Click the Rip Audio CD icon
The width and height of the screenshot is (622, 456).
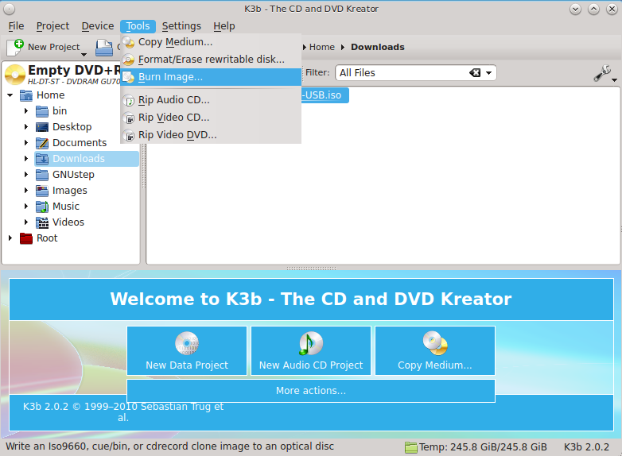pyautogui.click(x=130, y=101)
